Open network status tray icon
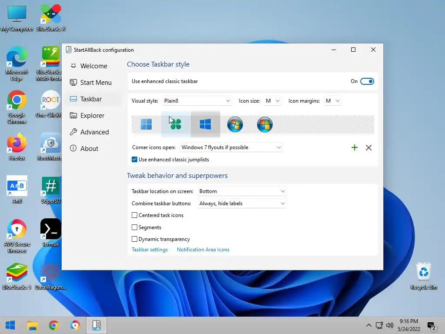445x334 pixels. [x=379, y=325]
